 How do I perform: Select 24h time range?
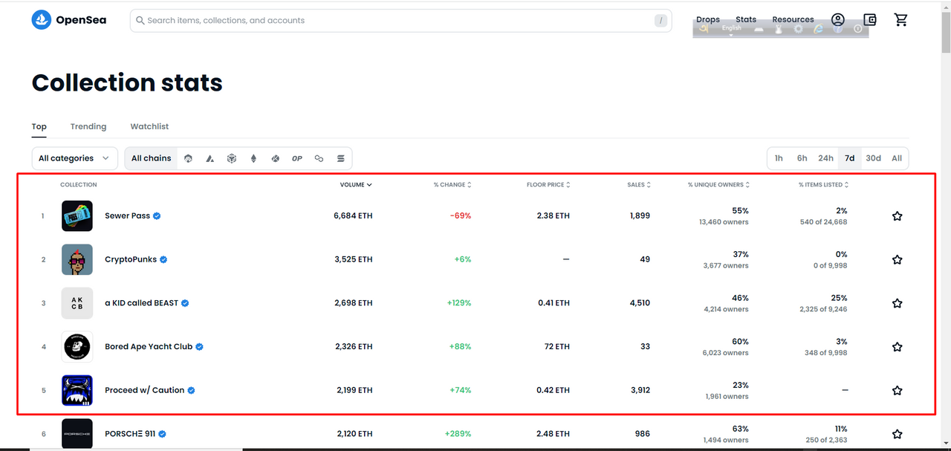coord(825,158)
